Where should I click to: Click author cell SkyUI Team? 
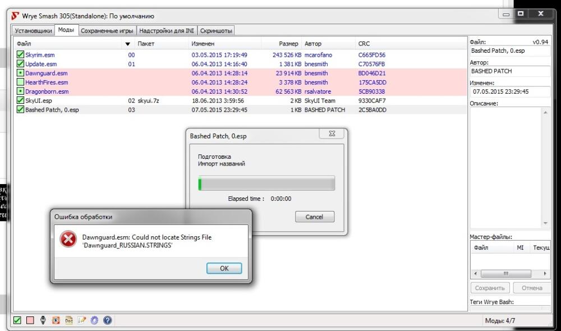(x=320, y=101)
